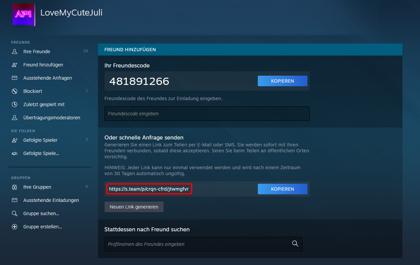Screen dimensions: 420x265
Task: Open Ausstehende Einladungen for groups
Action: [x=51, y=200]
